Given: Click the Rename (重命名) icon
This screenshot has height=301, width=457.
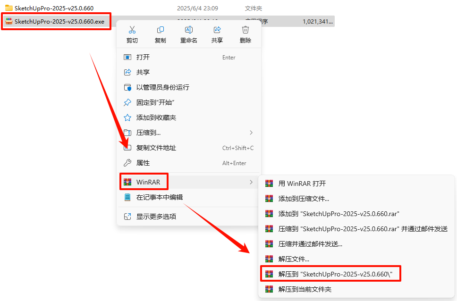Looking at the screenshot, I should [x=188, y=30].
